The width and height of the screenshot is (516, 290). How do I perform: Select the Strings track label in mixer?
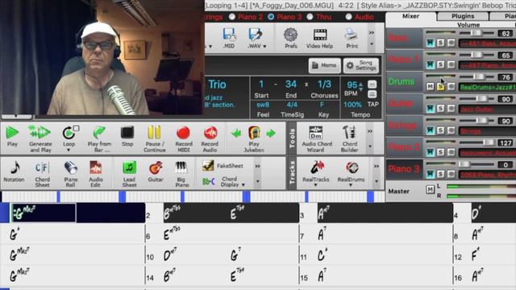click(404, 126)
